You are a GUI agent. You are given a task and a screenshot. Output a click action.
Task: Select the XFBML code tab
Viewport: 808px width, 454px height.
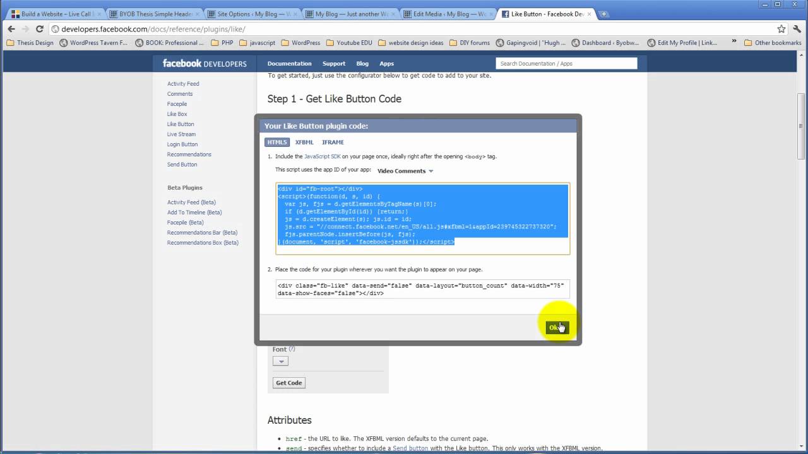tap(304, 143)
